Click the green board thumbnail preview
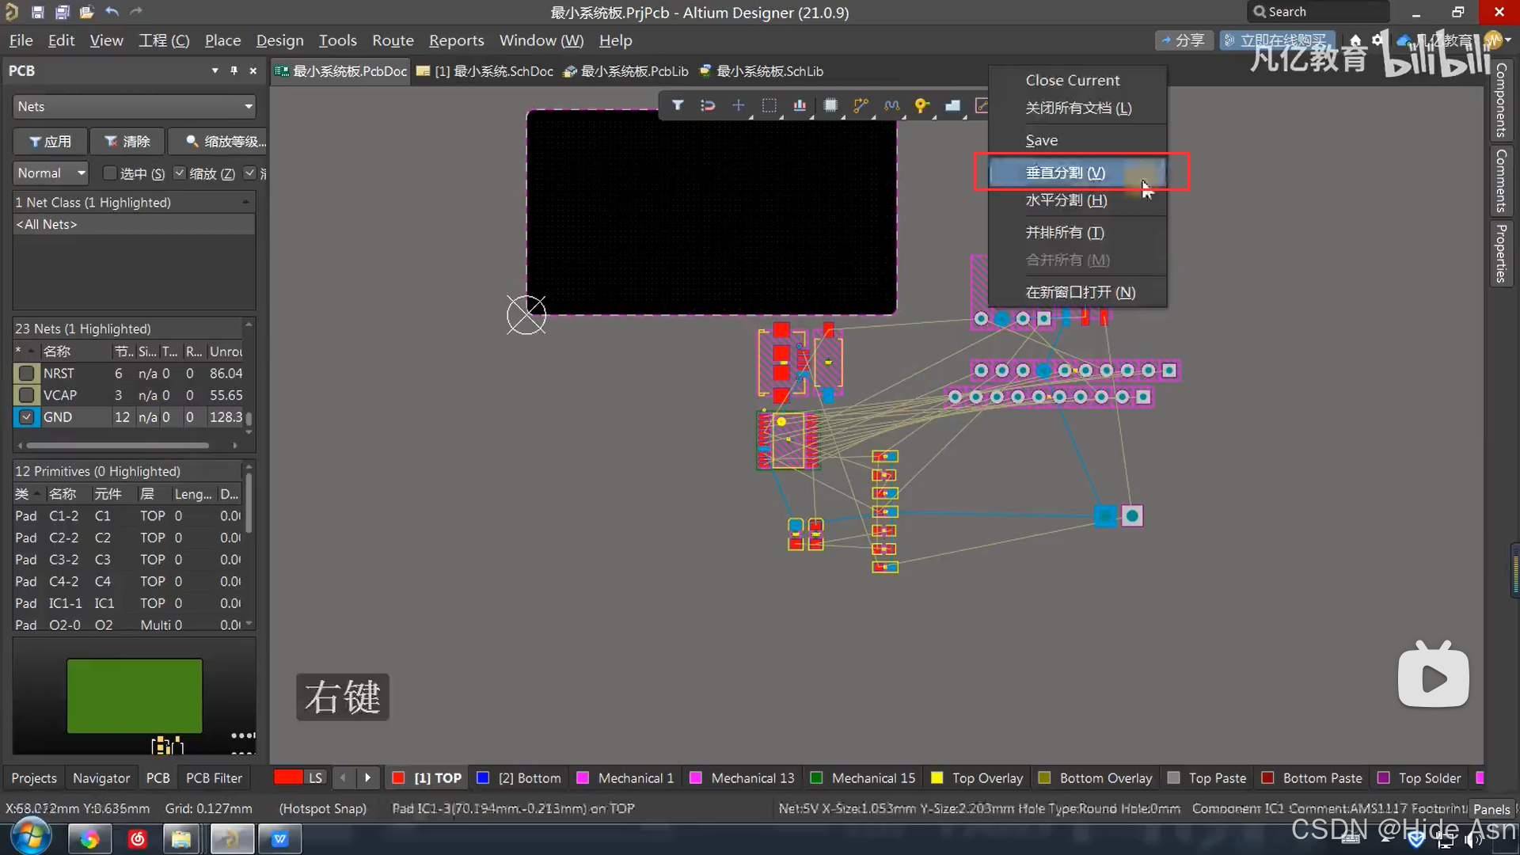 tap(135, 696)
